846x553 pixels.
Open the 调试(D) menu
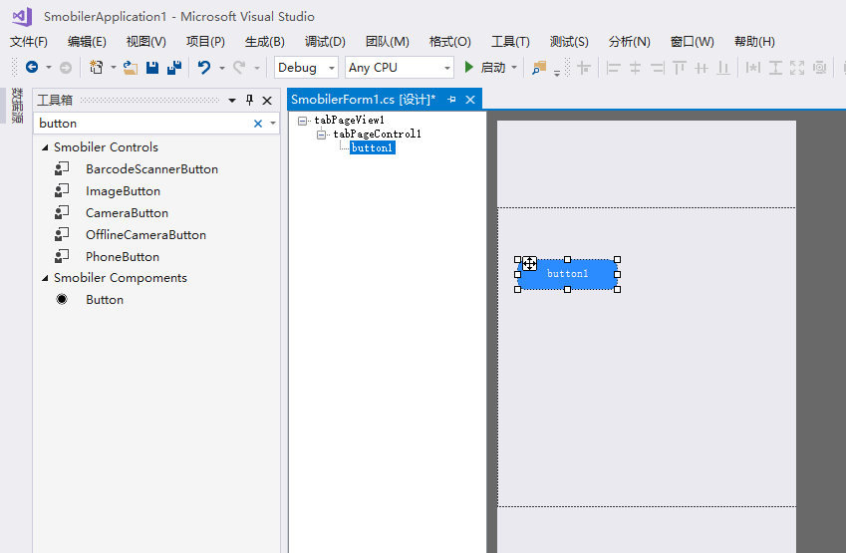(x=325, y=42)
